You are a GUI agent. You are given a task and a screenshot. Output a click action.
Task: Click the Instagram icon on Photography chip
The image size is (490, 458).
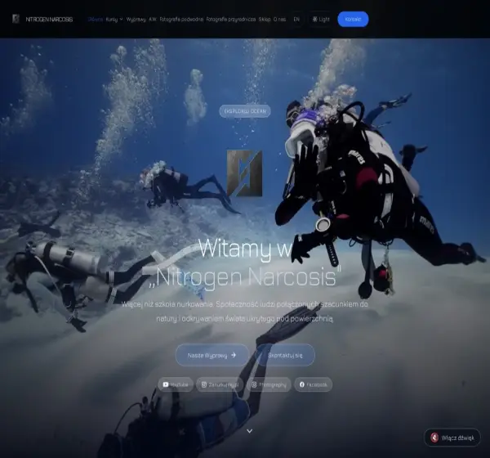tap(254, 384)
